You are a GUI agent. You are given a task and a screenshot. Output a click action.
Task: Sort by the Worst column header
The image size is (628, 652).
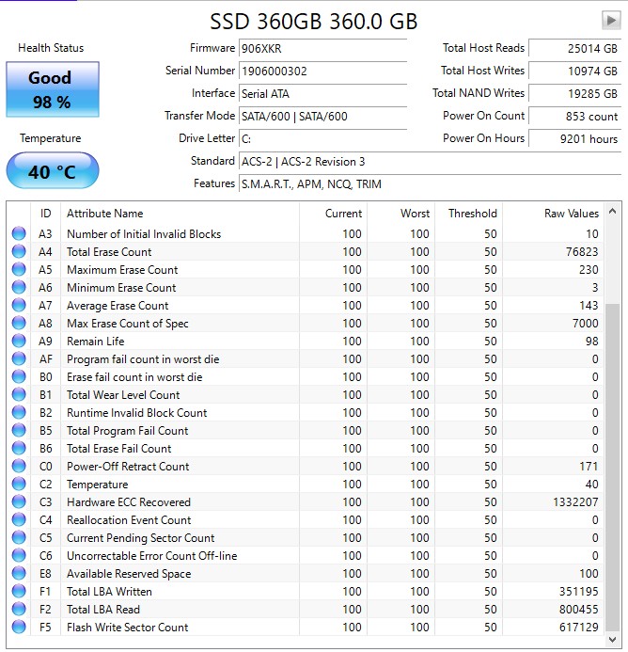click(401, 214)
